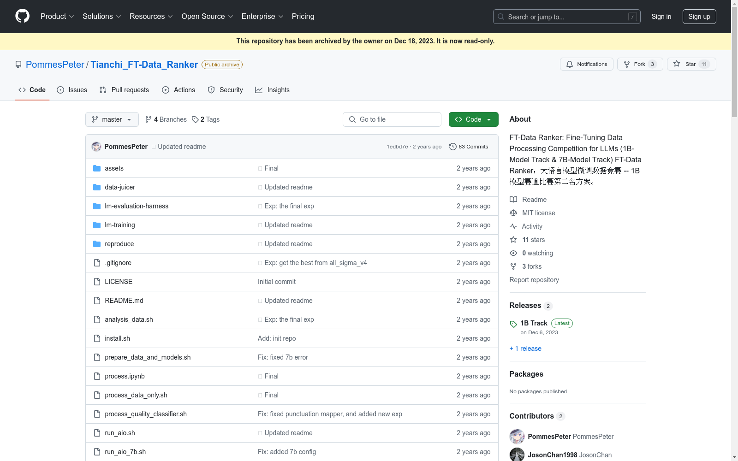The height and width of the screenshot is (461, 738).
Task: View the 2 Tags link
Action: click(x=206, y=119)
